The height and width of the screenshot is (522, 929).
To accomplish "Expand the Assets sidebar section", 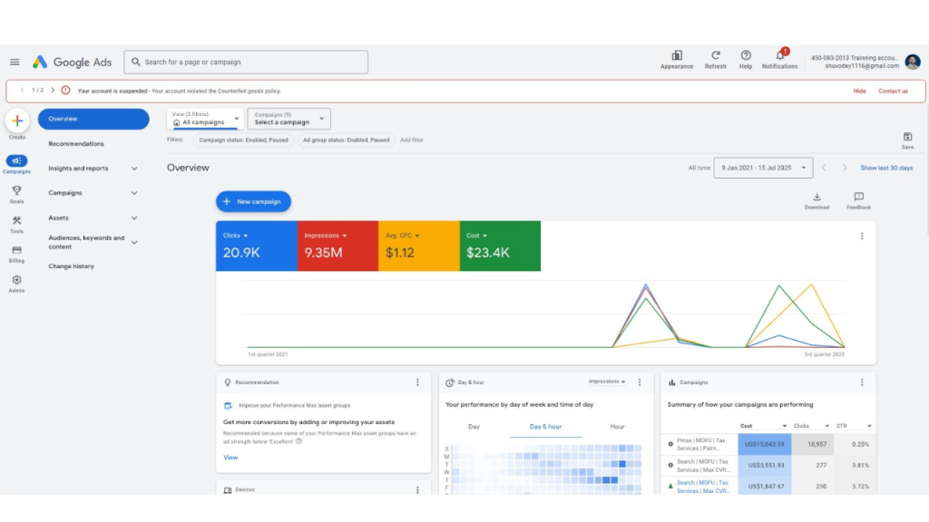I will [x=134, y=217].
